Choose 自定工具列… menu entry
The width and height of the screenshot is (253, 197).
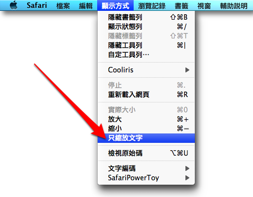(146, 55)
